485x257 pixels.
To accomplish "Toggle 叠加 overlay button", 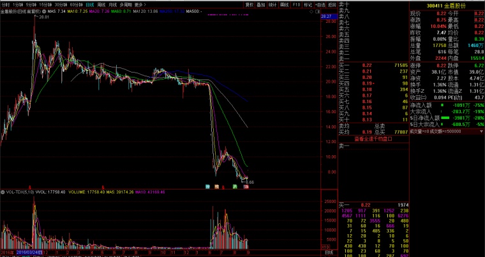I will pos(261,4).
